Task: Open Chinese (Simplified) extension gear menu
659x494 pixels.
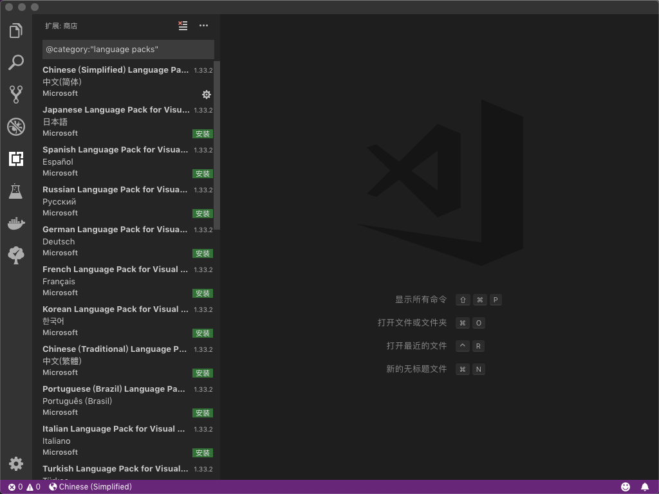Action: coord(207,95)
